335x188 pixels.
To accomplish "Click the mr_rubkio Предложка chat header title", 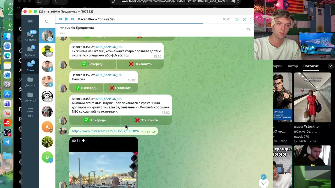I will click(77, 28).
